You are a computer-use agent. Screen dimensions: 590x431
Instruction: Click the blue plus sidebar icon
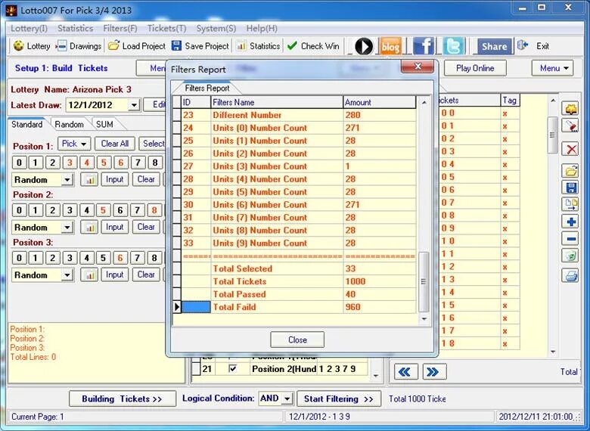(x=571, y=222)
